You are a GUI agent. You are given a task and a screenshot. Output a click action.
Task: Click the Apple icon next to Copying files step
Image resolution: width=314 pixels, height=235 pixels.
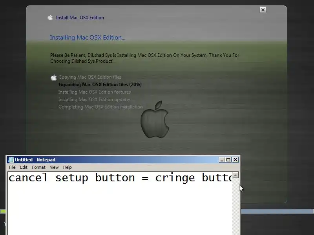coord(53,78)
